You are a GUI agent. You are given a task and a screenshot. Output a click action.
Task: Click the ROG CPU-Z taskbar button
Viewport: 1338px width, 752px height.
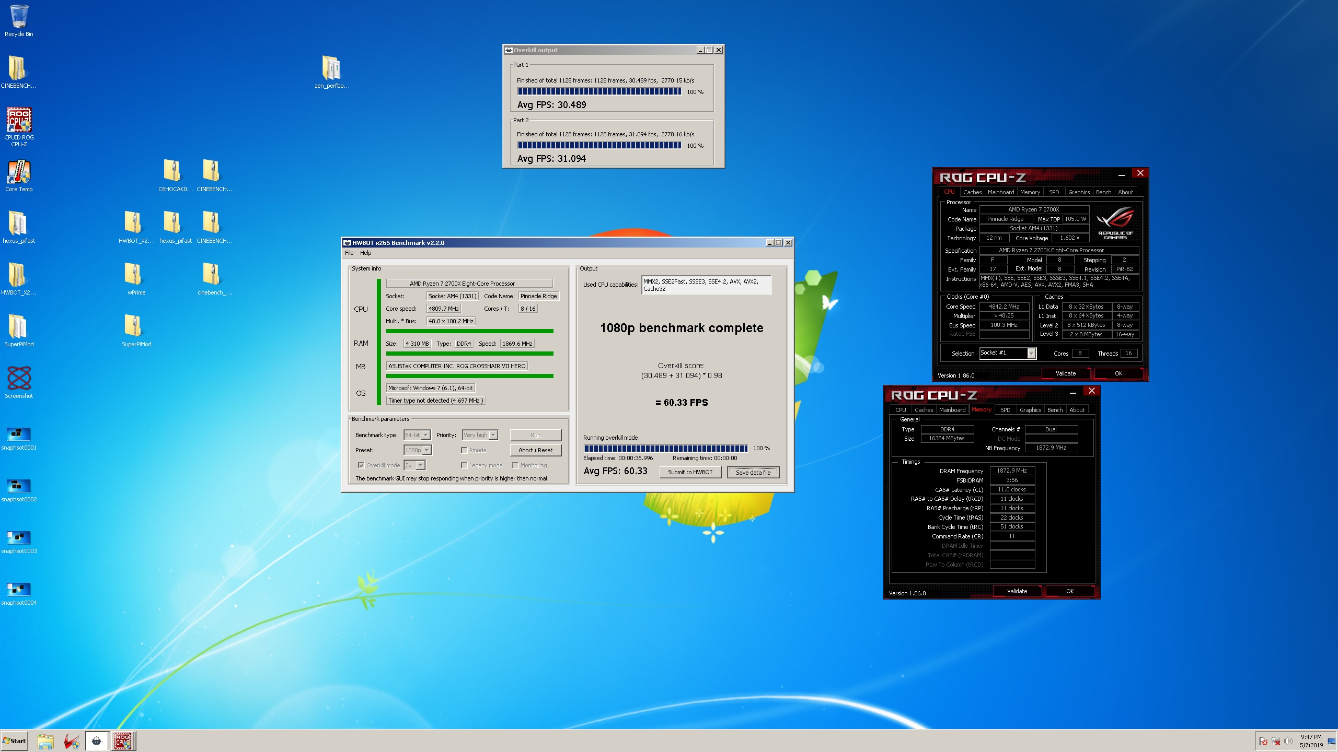[x=123, y=741]
